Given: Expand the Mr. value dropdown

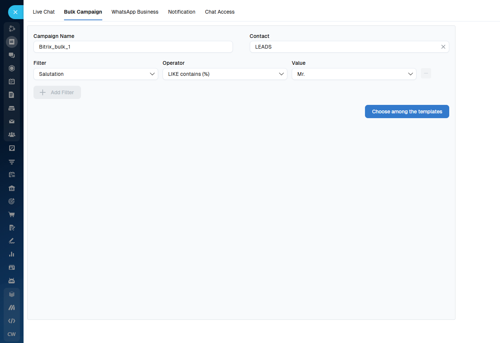Looking at the screenshot, I should [354, 74].
